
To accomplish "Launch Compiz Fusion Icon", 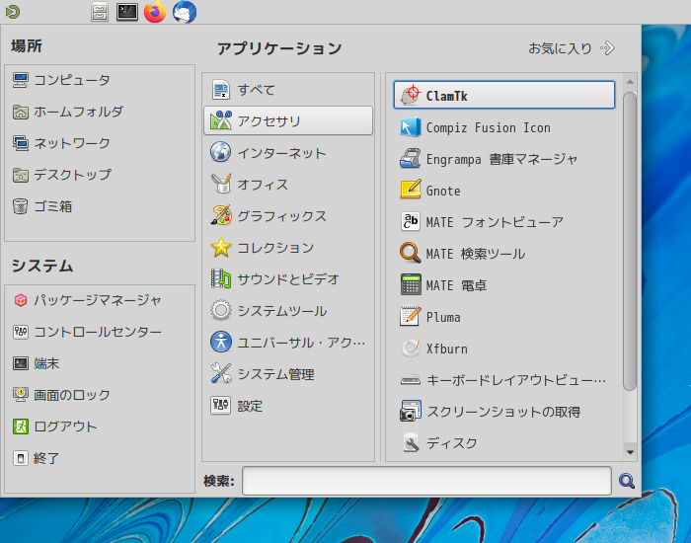I will pyautogui.click(x=504, y=127).
